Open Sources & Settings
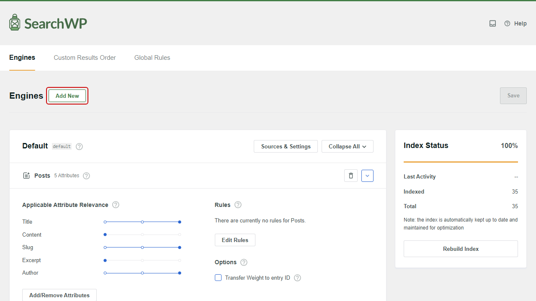The height and width of the screenshot is (301, 536). (x=286, y=146)
